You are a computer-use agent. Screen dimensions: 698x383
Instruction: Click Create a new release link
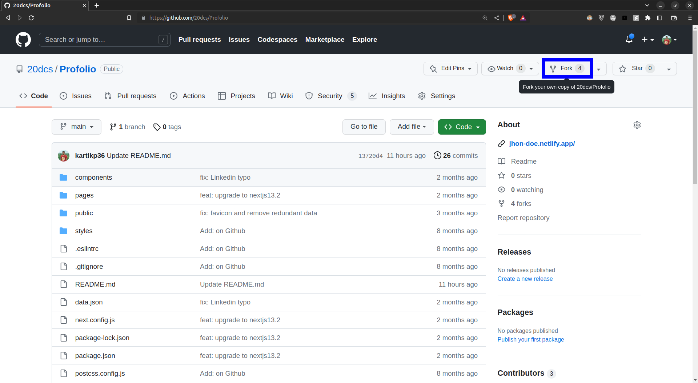pyautogui.click(x=525, y=279)
